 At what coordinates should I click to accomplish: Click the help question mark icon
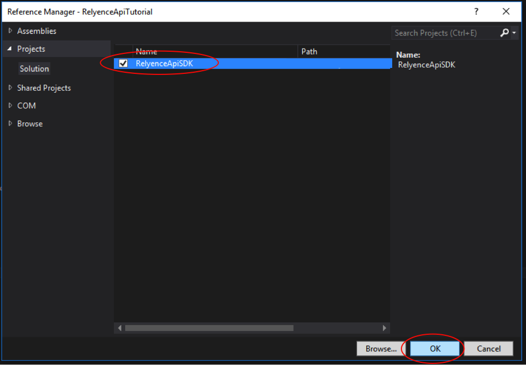click(x=476, y=11)
